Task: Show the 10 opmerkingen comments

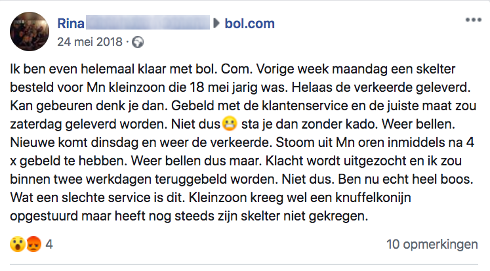Action: (x=432, y=245)
